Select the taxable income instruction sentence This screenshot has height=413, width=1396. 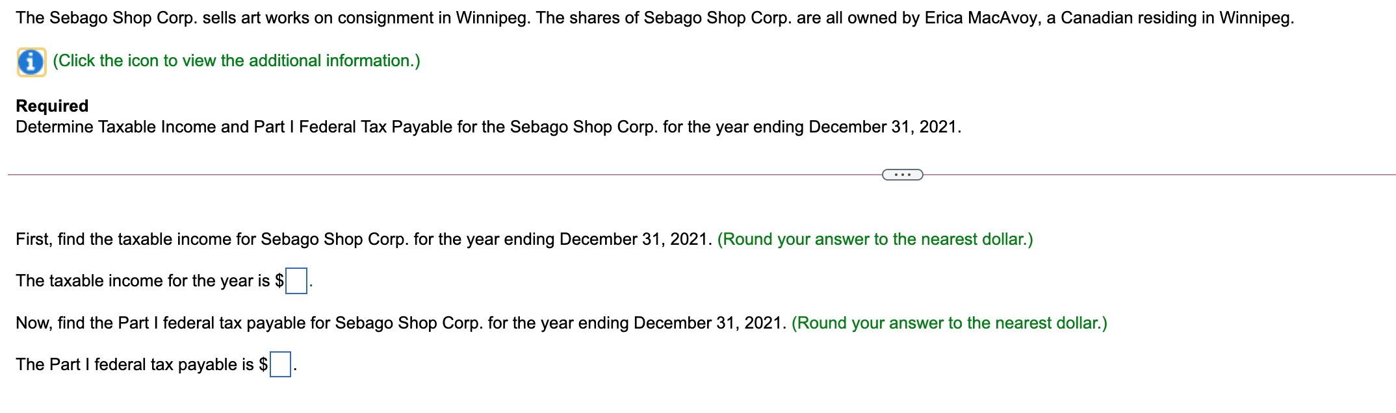[364, 239]
